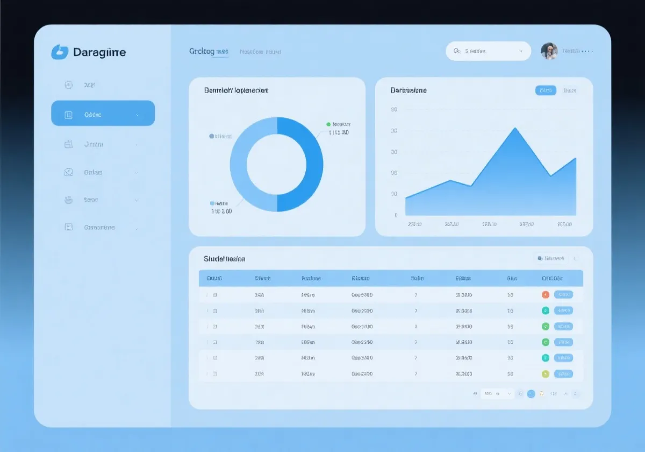Click the highlighted blue toggle button on area chart card
The height and width of the screenshot is (452, 645).
click(546, 90)
